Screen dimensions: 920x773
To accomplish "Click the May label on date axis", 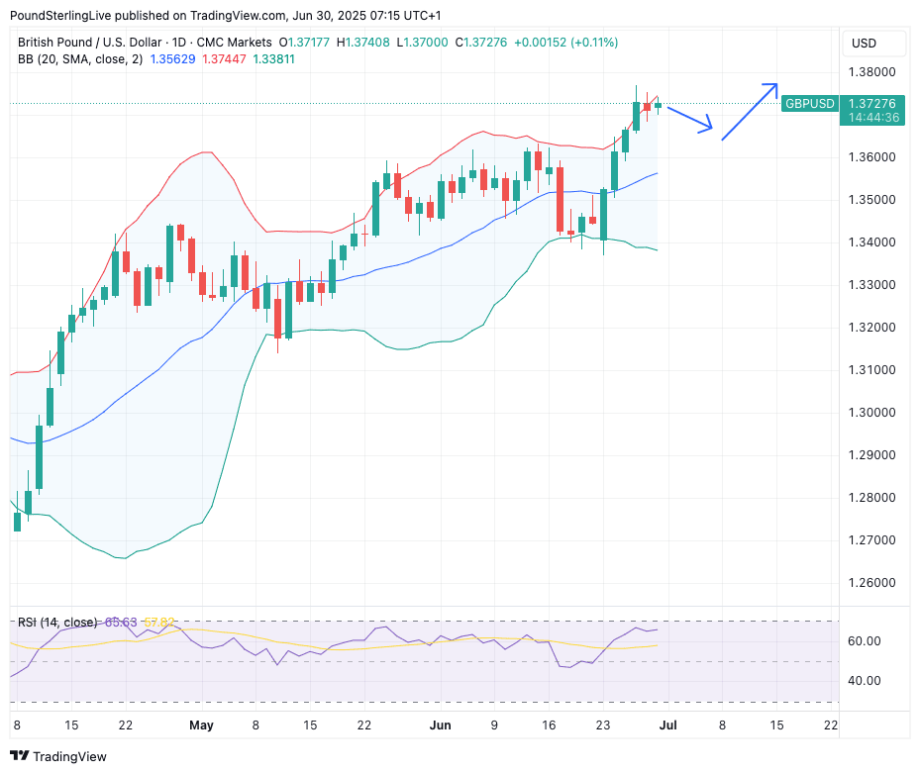I will 201,725.
